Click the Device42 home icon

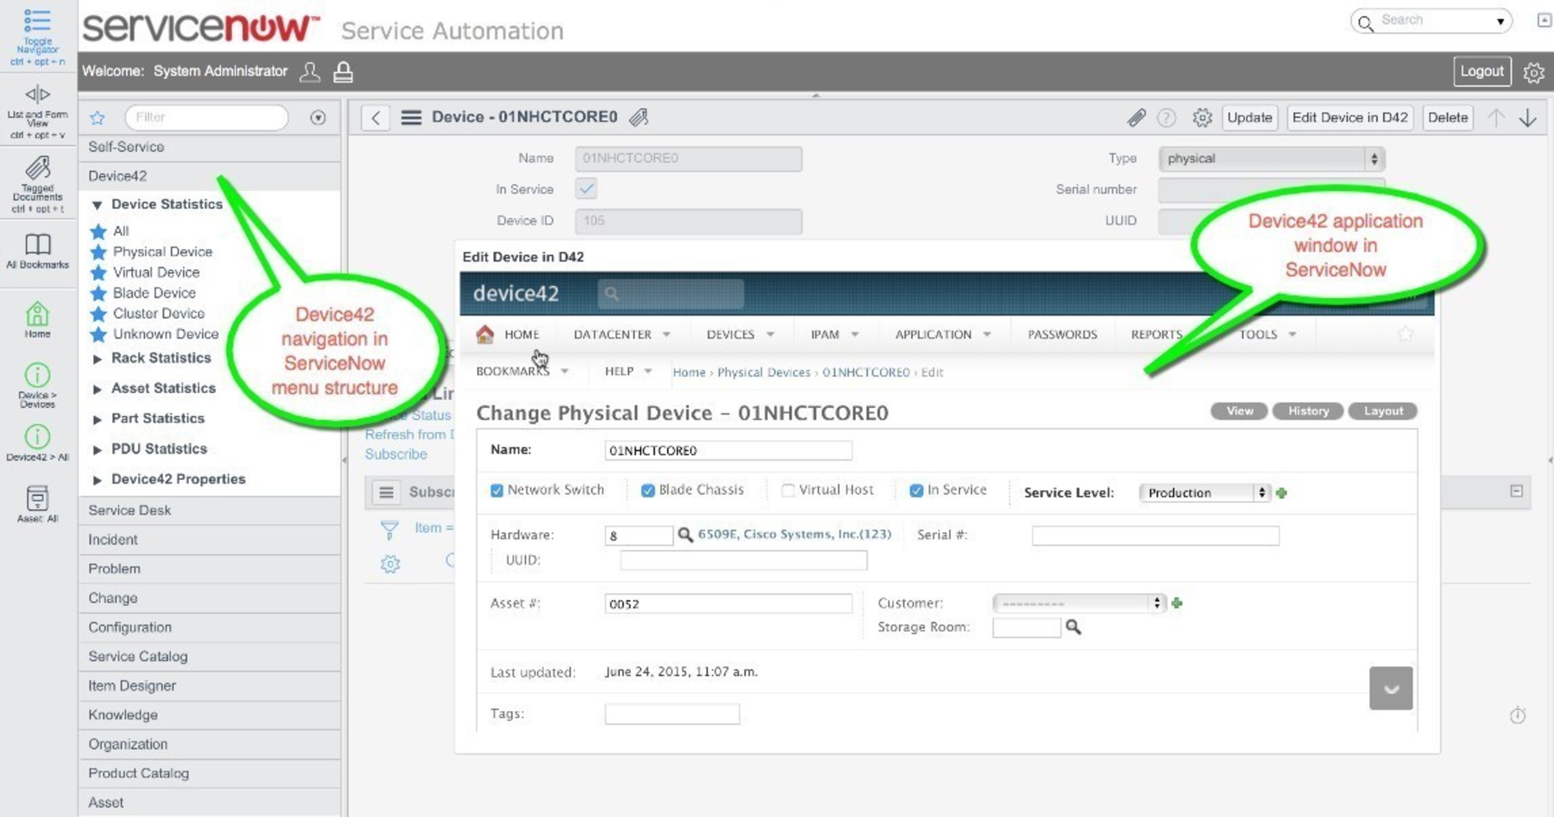click(x=484, y=333)
